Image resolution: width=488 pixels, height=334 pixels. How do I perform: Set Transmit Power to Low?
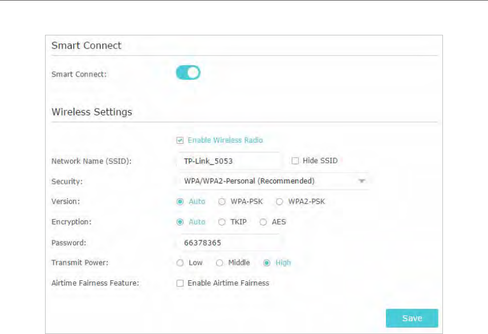[x=180, y=263]
